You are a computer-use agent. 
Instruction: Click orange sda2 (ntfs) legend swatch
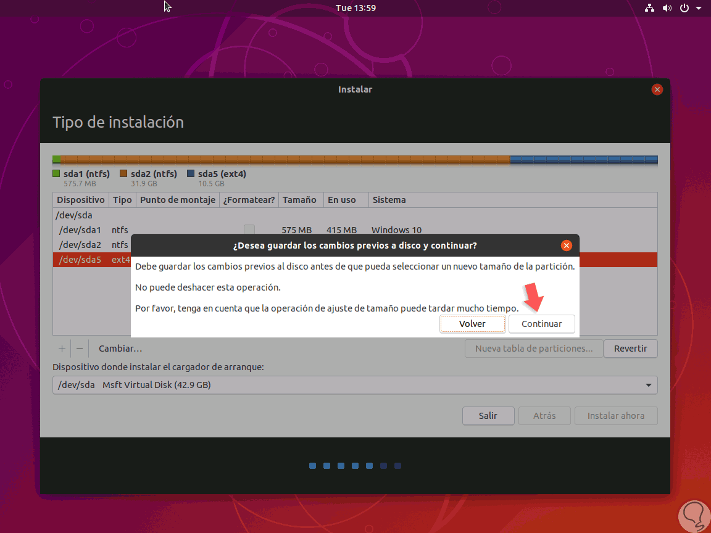point(123,173)
